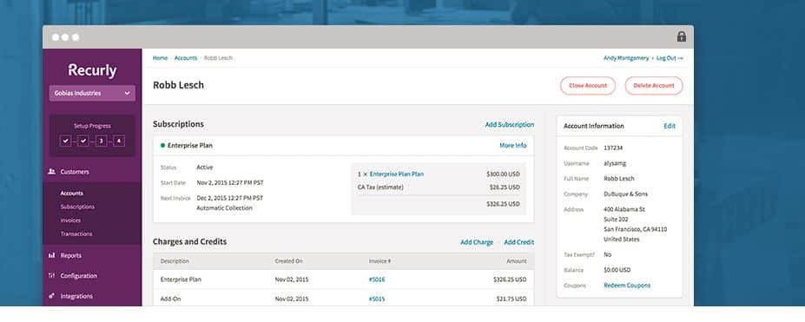Click the Accounts breadcrumb link

pos(186,58)
